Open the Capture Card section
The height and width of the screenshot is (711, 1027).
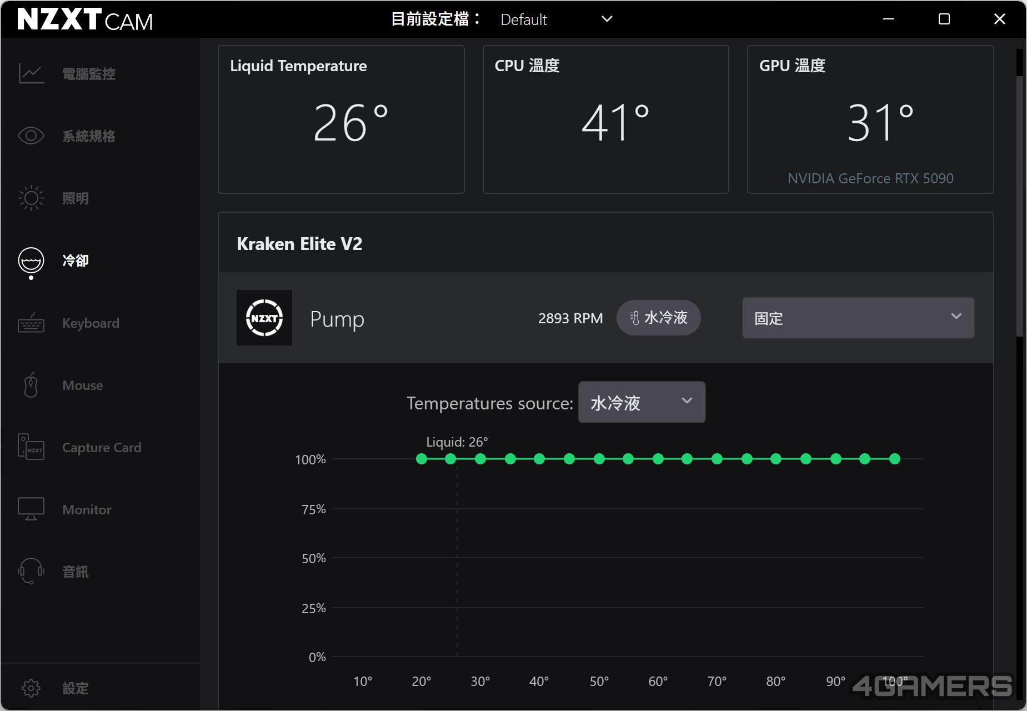click(102, 448)
